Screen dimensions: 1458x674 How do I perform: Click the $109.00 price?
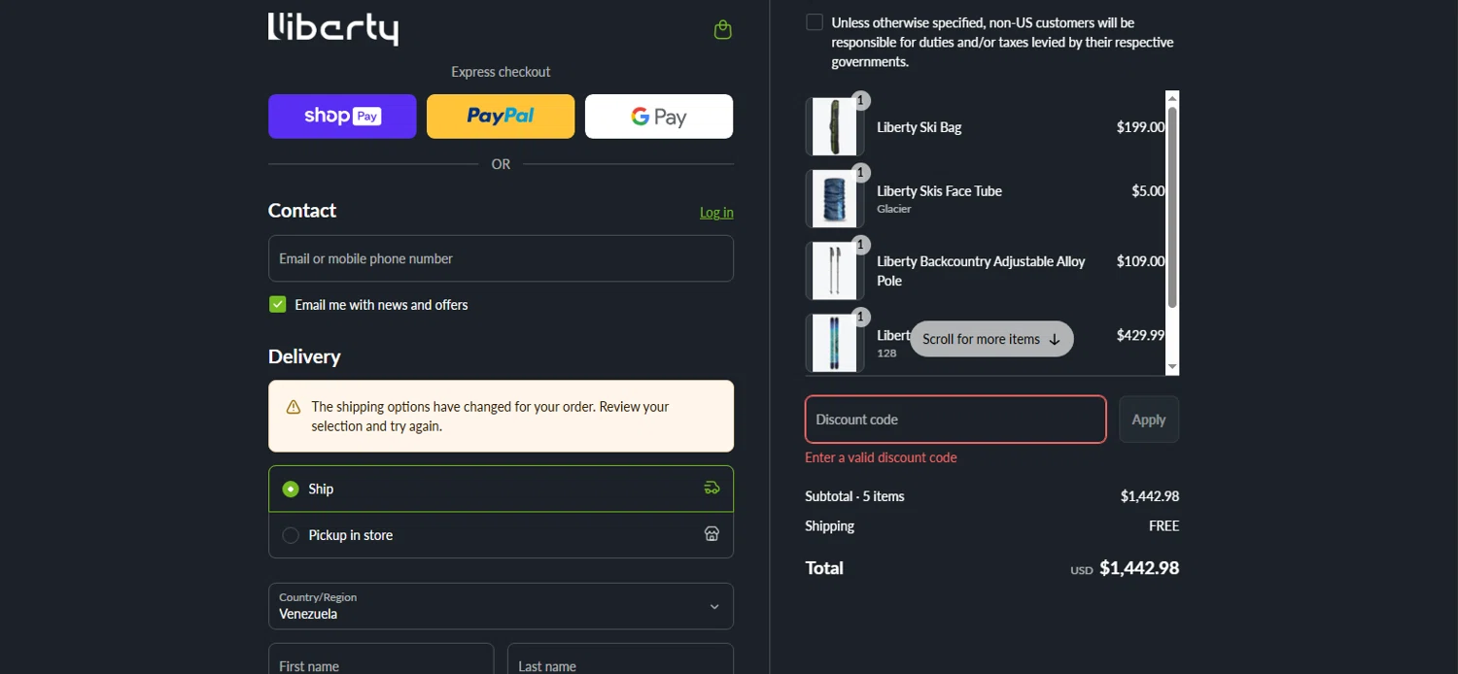pos(1140,261)
